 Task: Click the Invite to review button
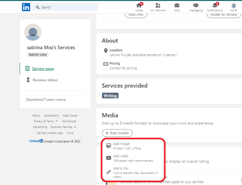coord(224,15)
